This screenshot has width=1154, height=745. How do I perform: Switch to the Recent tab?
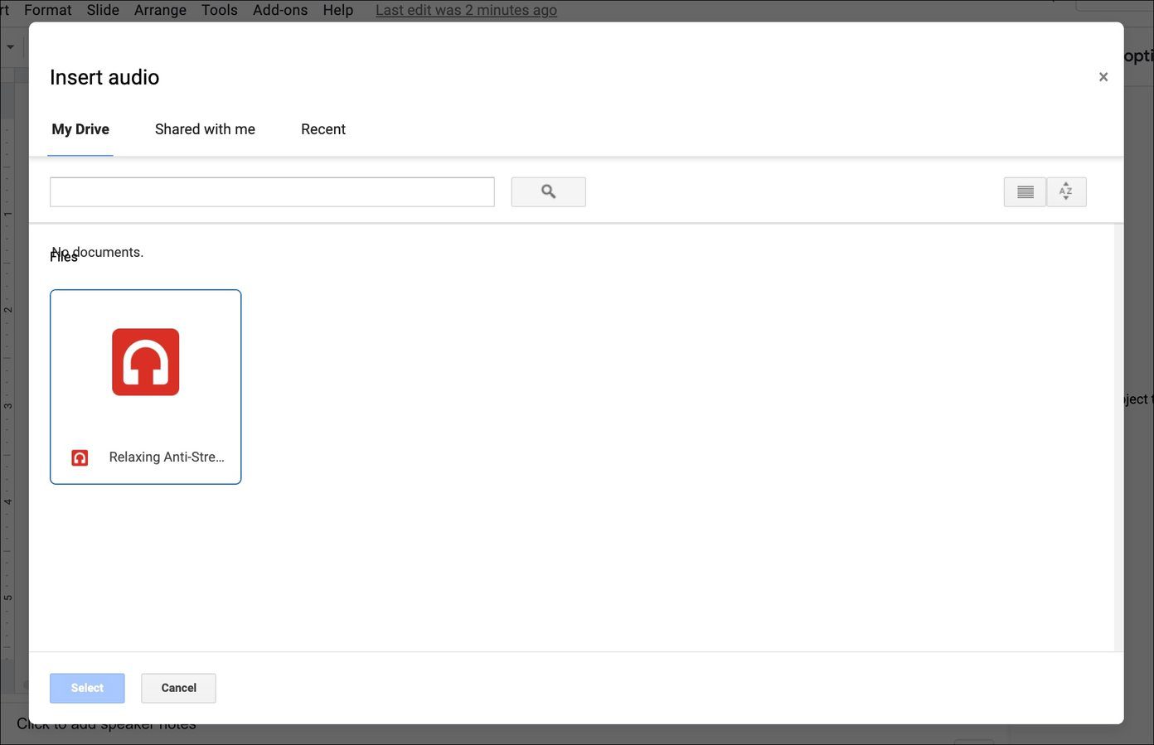click(x=323, y=129)
